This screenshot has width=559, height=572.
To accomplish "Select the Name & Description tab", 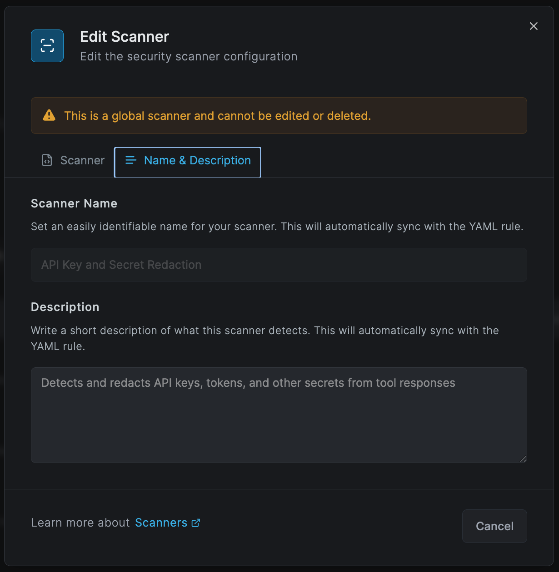I will (x=187, y=162).
